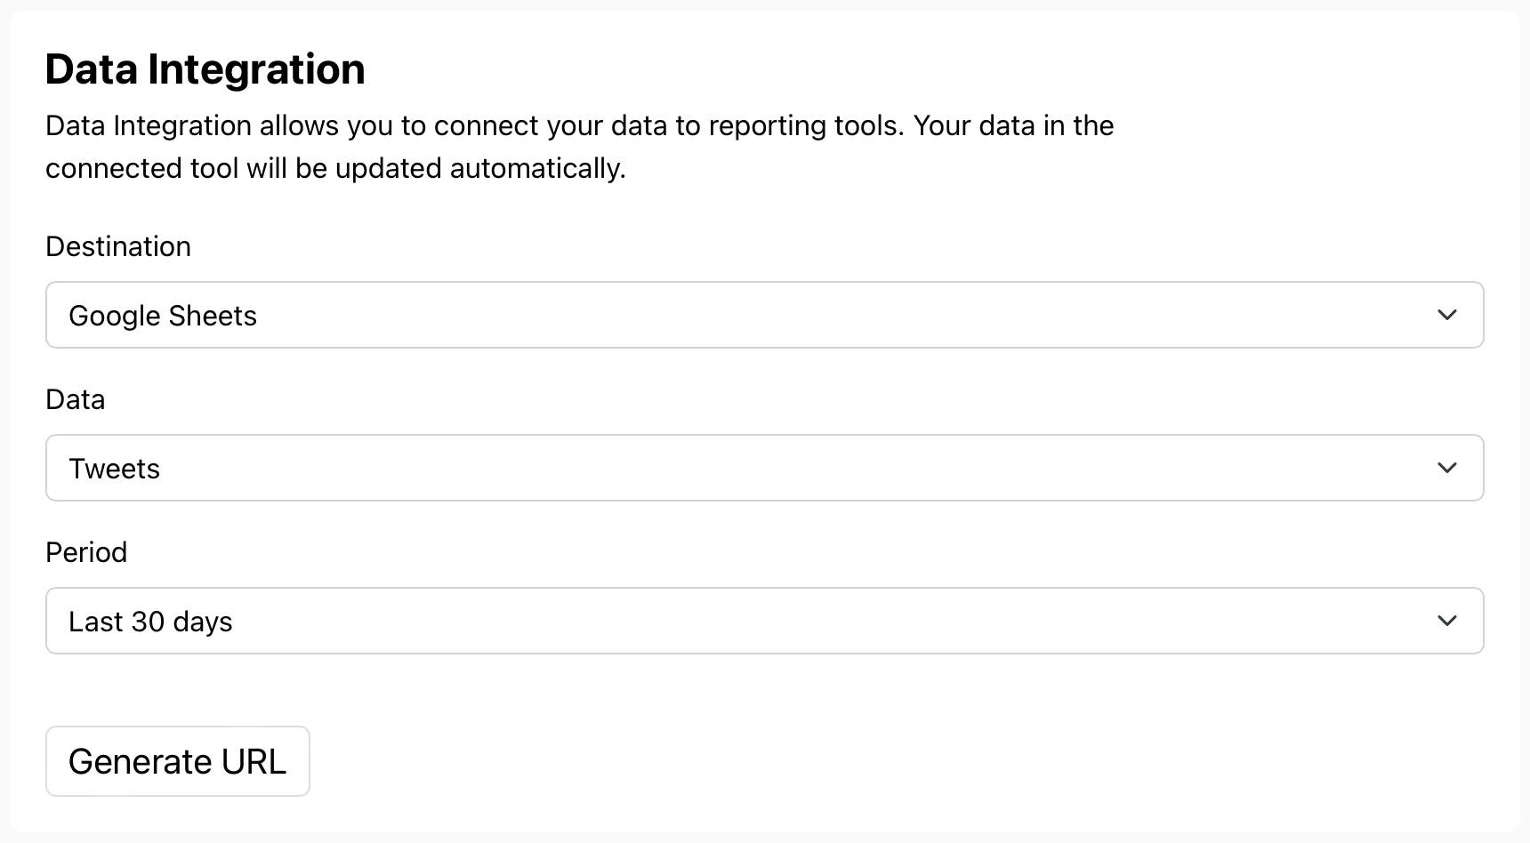
Task: Click the words "updated automatically" in description
Action: coord(480,168)
